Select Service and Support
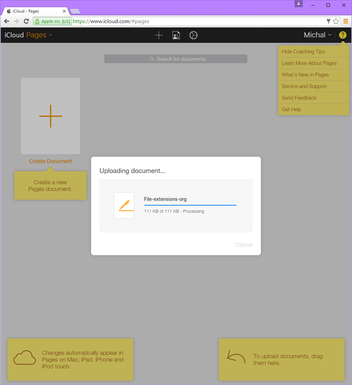Image resolution: width=352 pixels, height=385 pixels. [314, 86]
